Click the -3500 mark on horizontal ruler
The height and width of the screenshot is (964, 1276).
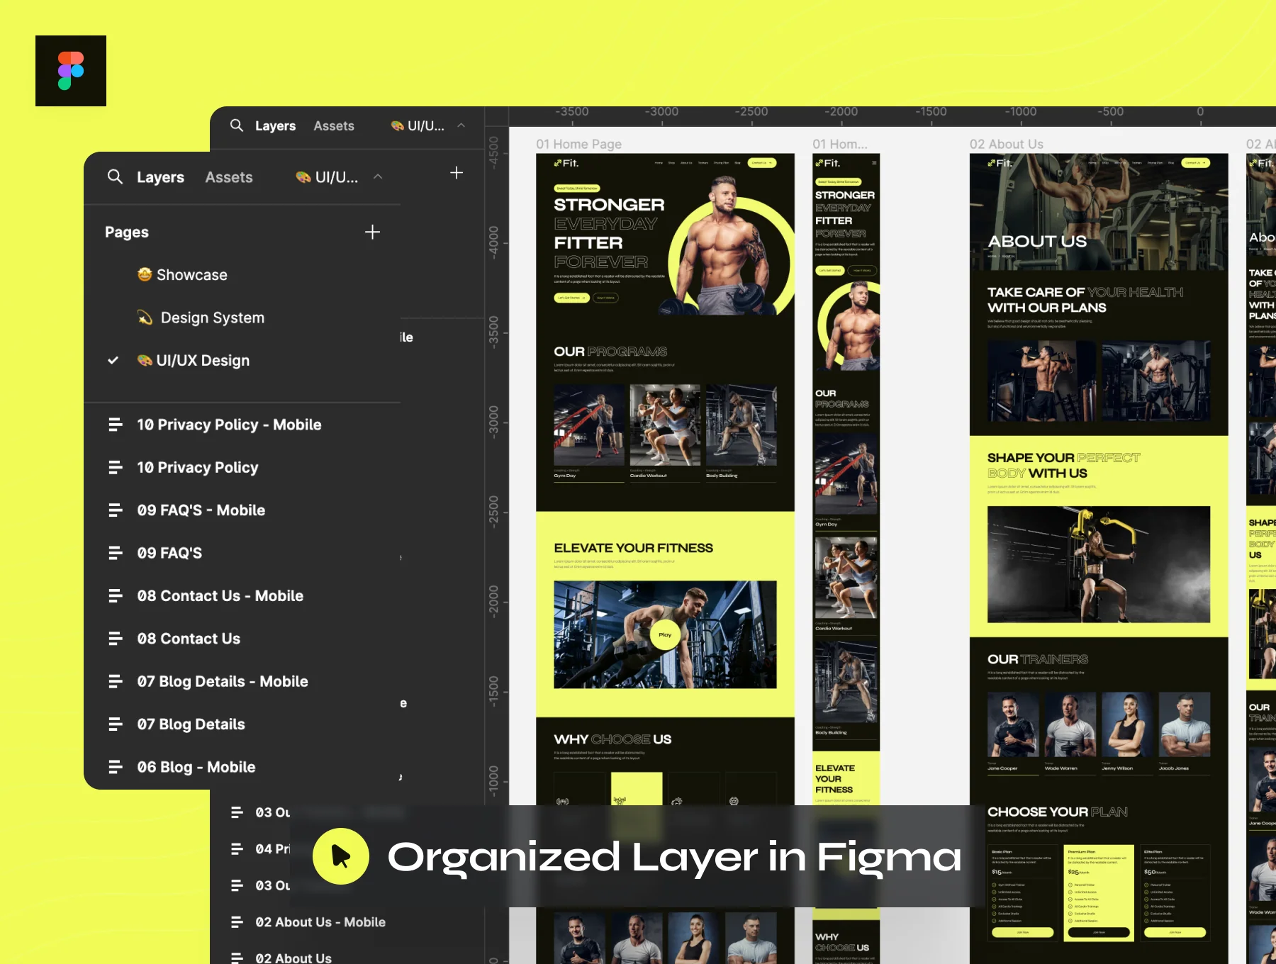coord(571,112)
